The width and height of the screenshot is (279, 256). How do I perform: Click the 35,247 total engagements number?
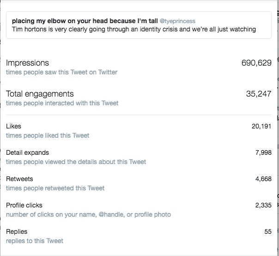(259, 94)
